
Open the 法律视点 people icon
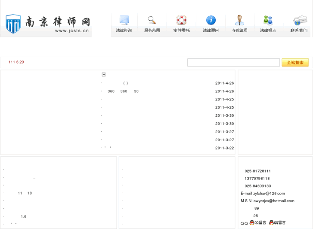(x=268, y=20)
